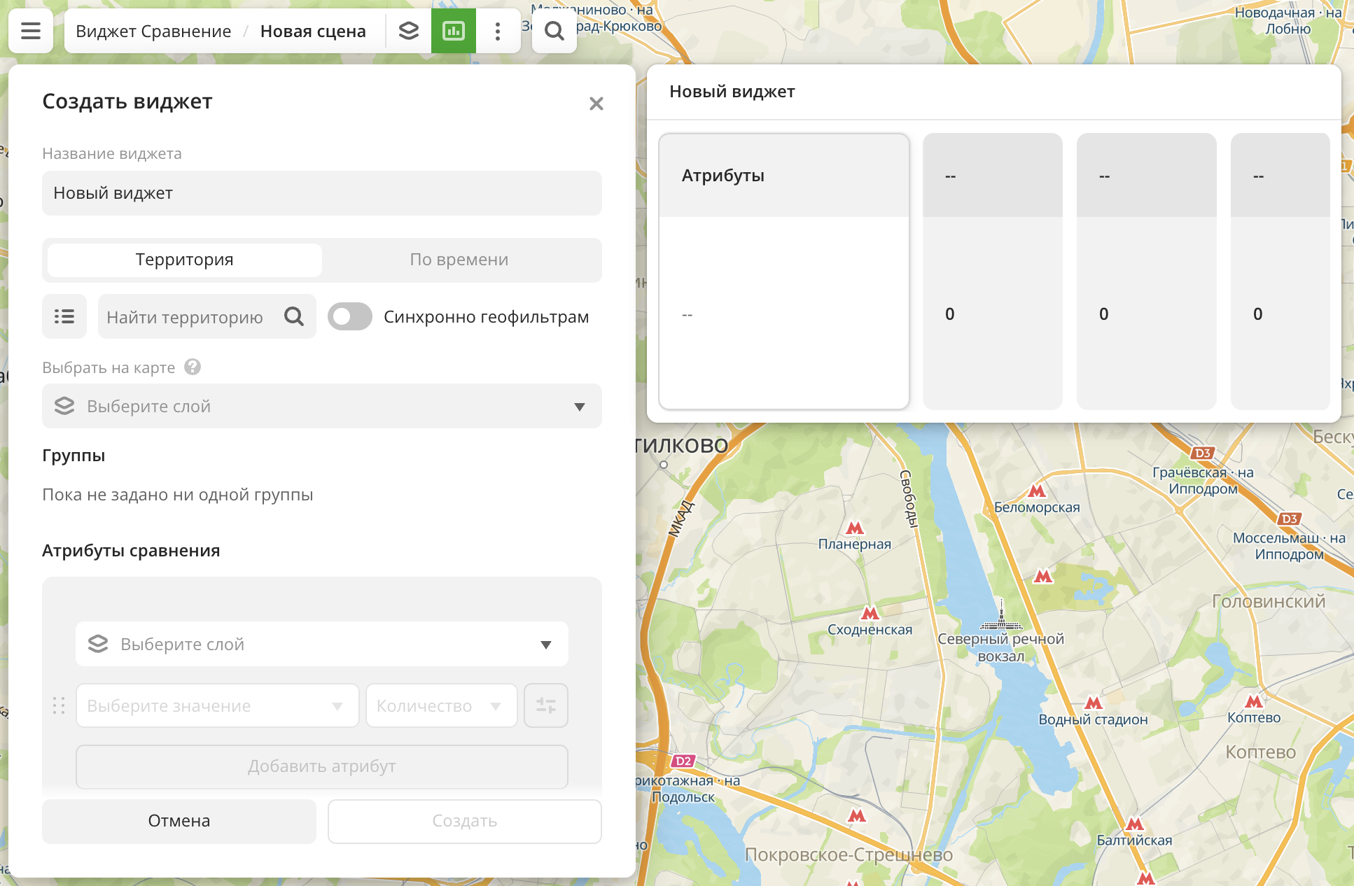Click the Добавить атрибут button
This screenshot has height=886, width=1354.
pos(322,766)
